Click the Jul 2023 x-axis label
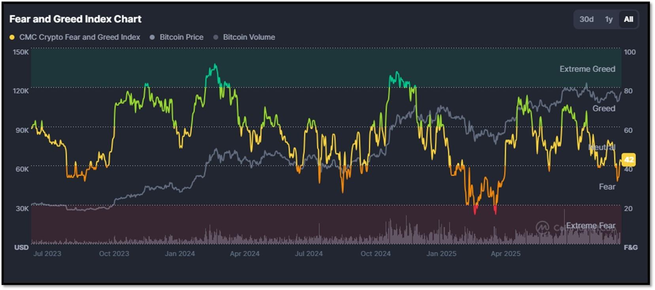This screenshot has width=655, height=290. [47, 254]
